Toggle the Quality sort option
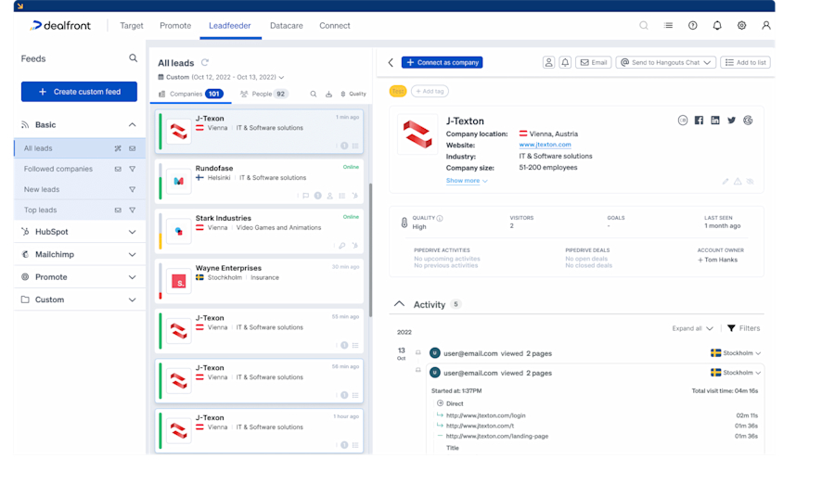Viewport: 835px width, 484px height. 353,94
